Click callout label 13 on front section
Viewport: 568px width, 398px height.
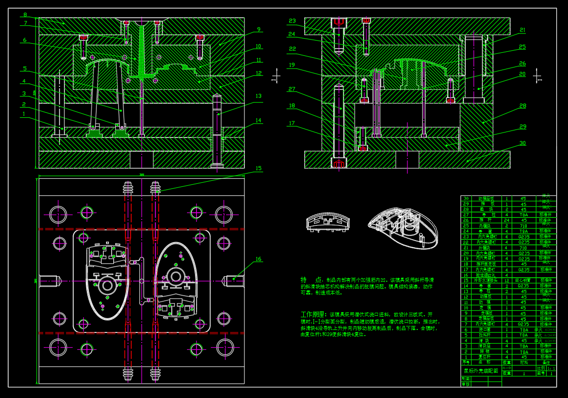click(259, 96)
